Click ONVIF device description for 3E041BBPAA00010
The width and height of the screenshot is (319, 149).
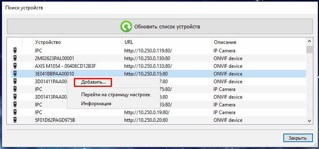click(228, 73)
